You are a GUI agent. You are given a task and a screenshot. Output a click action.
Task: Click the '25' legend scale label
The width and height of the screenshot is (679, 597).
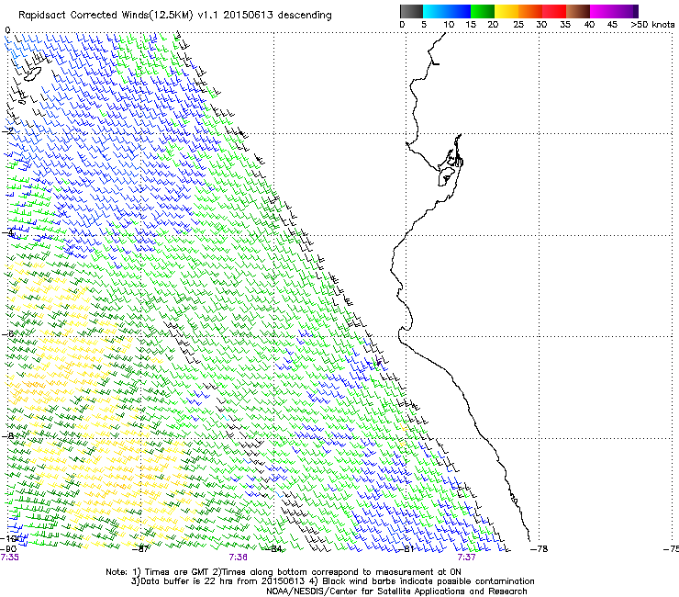click(x=518, y=25)
